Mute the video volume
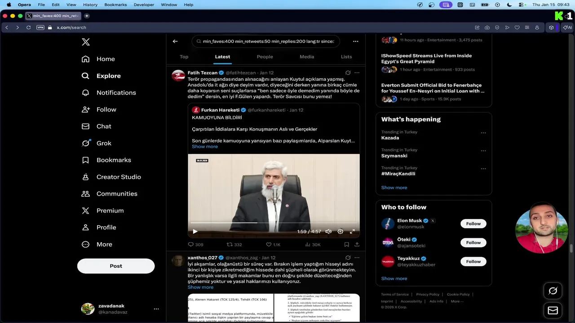Screen dimensions: 575x323 [x=328, y=231]
